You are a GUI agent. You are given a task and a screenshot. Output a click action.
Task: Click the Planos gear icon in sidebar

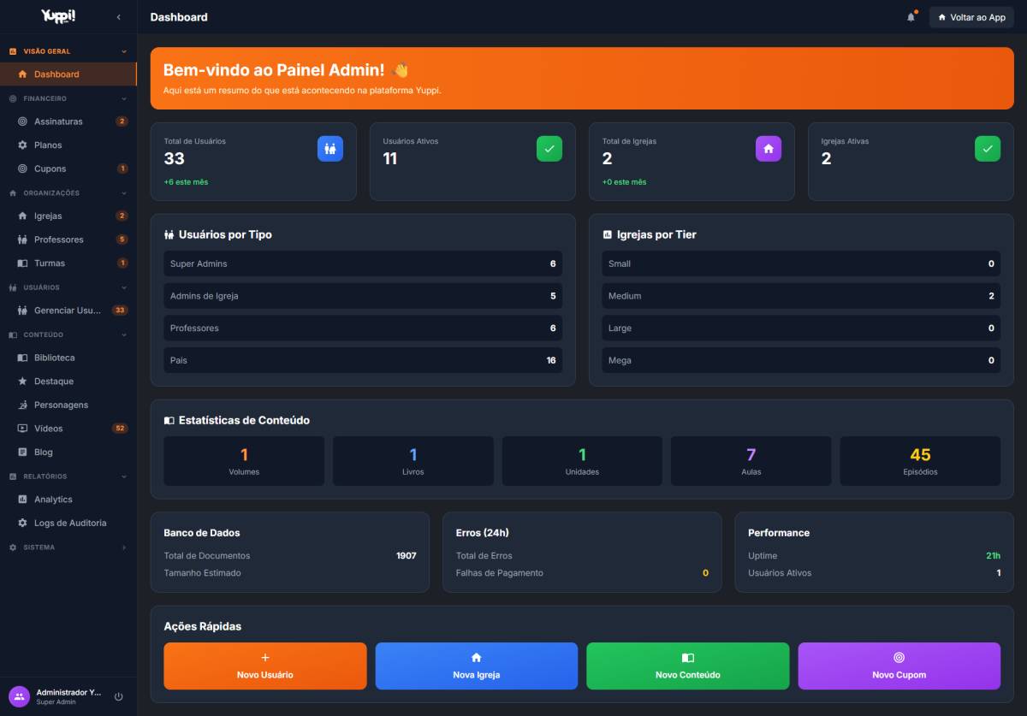[x=23, y=145]
